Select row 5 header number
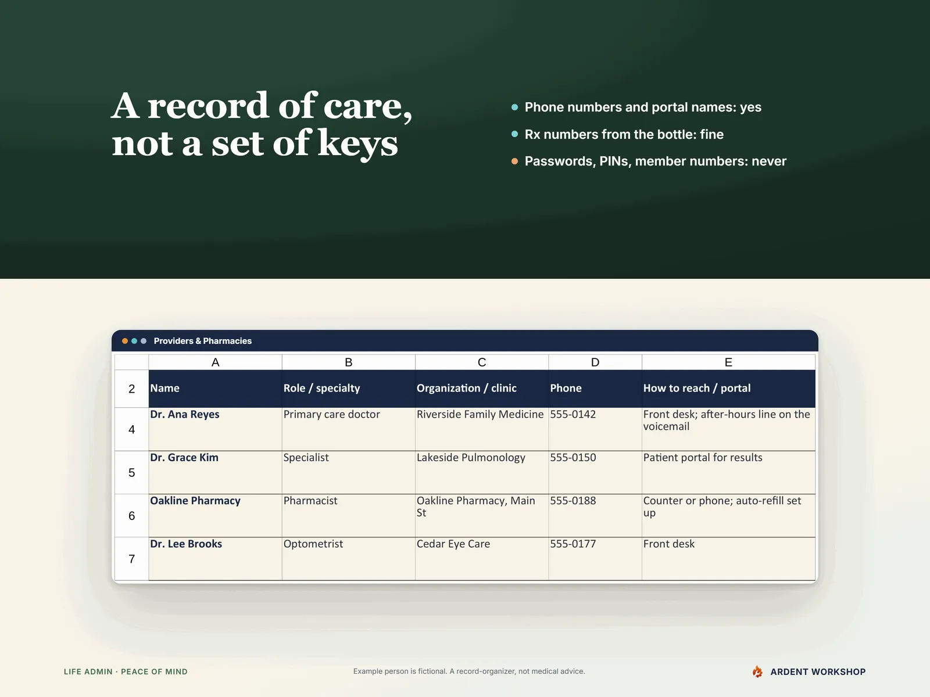This screenshot has height=697, width=930. pyautogui.click(x=131, y=472)
